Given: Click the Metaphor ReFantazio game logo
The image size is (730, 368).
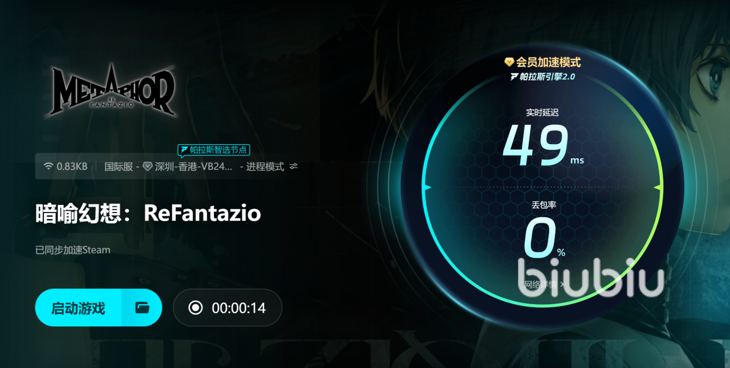Looking at the screenshot, I should tap(111, 91).
